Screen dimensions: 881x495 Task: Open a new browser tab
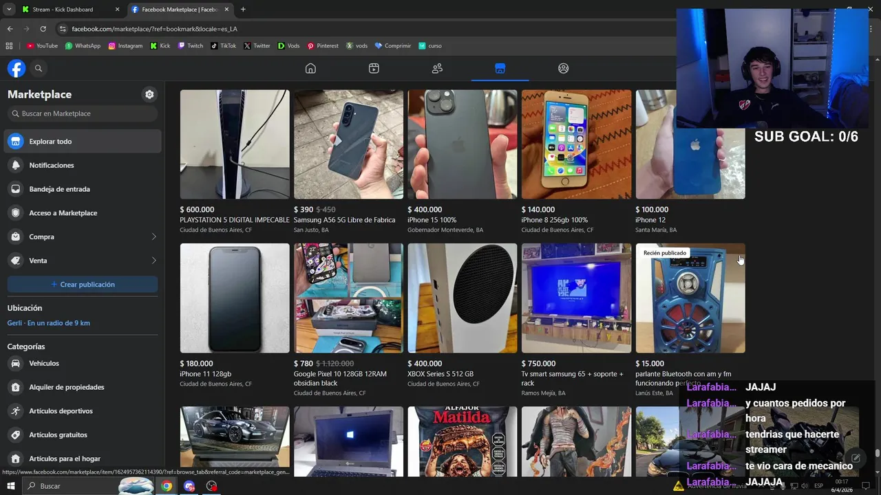click(x=243, y=10)
